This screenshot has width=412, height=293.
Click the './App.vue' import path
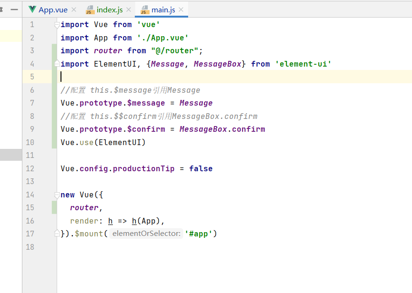point(162,38)
